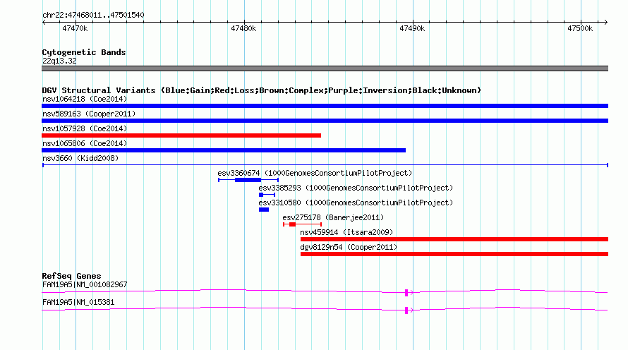Open the nsv3660 (Kidd2008) label
The image size is (628, 350).
click(80, 158)
